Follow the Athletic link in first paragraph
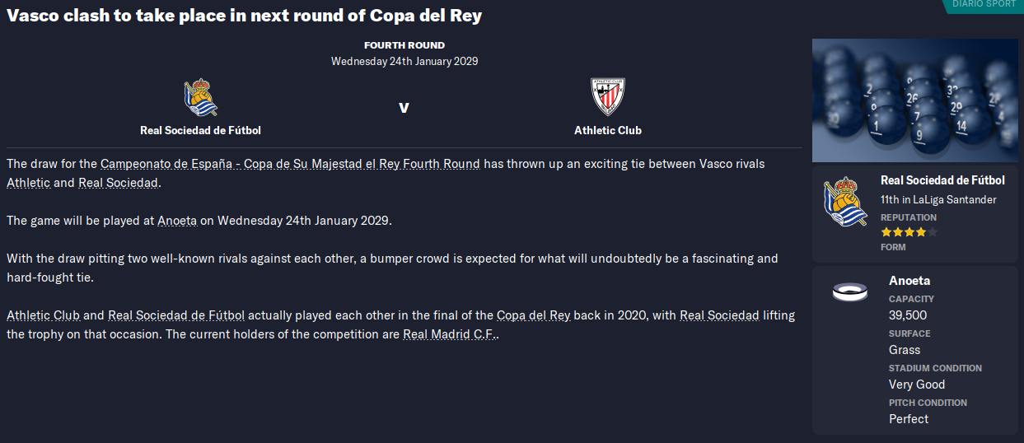Image resolution: width=1024 pixels, height=443 pixels. coord(28,183)
